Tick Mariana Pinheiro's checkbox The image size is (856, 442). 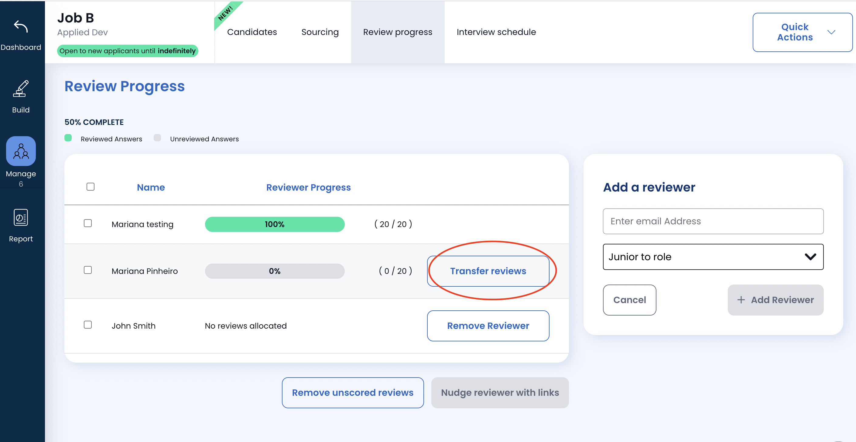[88, 270]
